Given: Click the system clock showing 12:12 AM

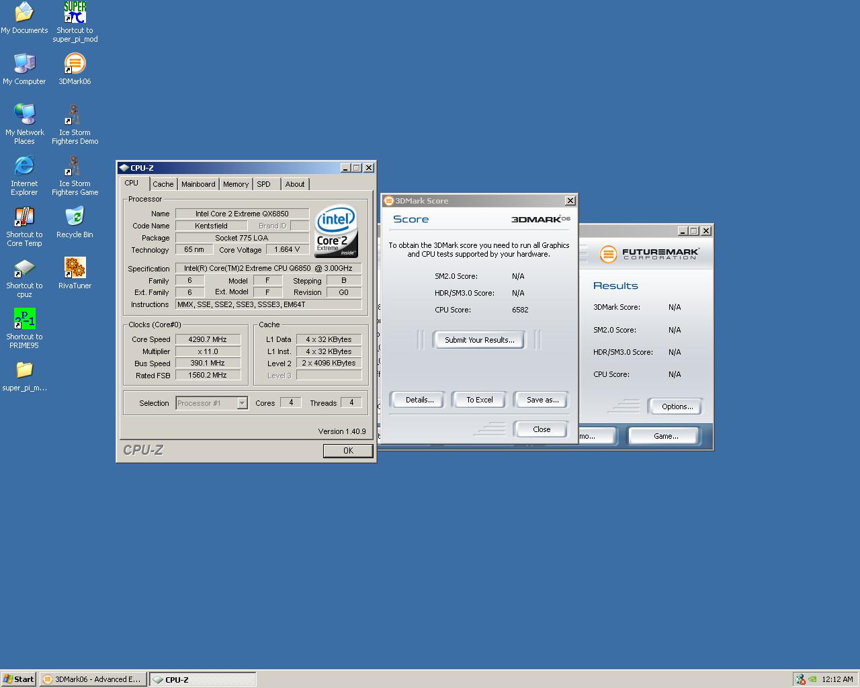Looking at the screenshot, I should (x=837, y=679).
